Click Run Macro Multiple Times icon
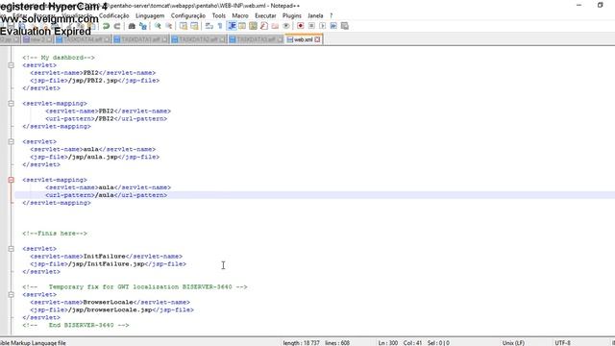The height and width of the screenshot is (346, 615). coord(333,26)
